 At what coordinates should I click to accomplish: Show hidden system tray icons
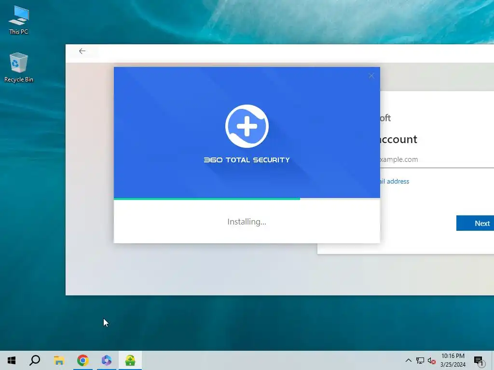pos(408,360)
